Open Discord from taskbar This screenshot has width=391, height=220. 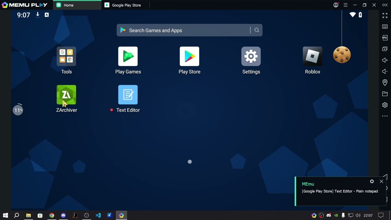(x=63, y=215)
